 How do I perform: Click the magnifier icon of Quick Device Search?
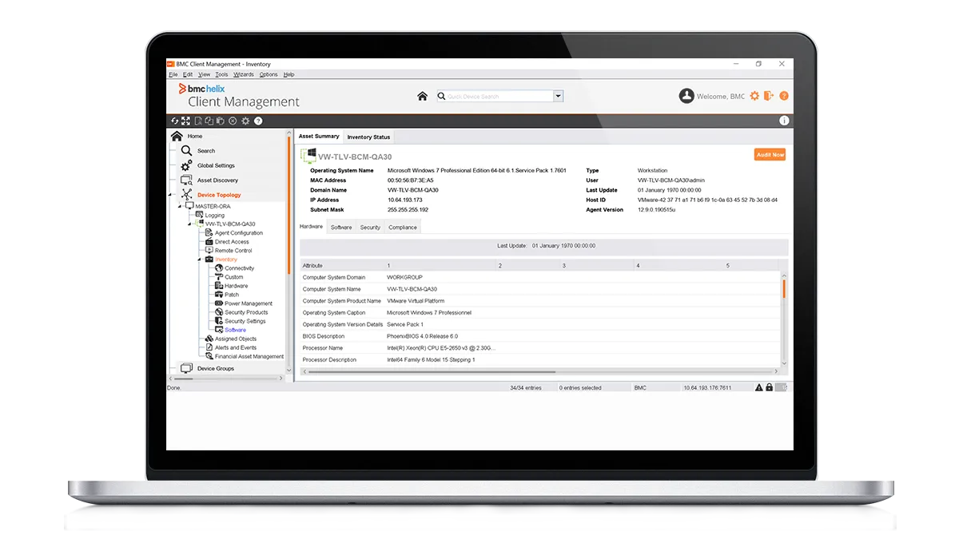[x=441, y=96]
